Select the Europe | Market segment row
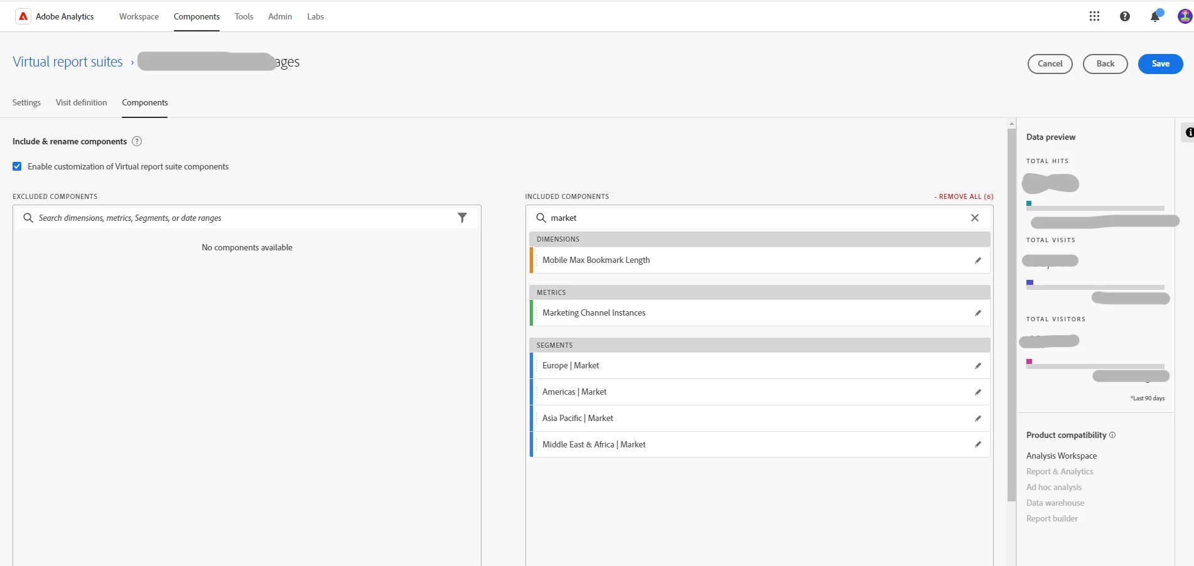This screenshot has width=1194, height=566. (x=760, y=365)
